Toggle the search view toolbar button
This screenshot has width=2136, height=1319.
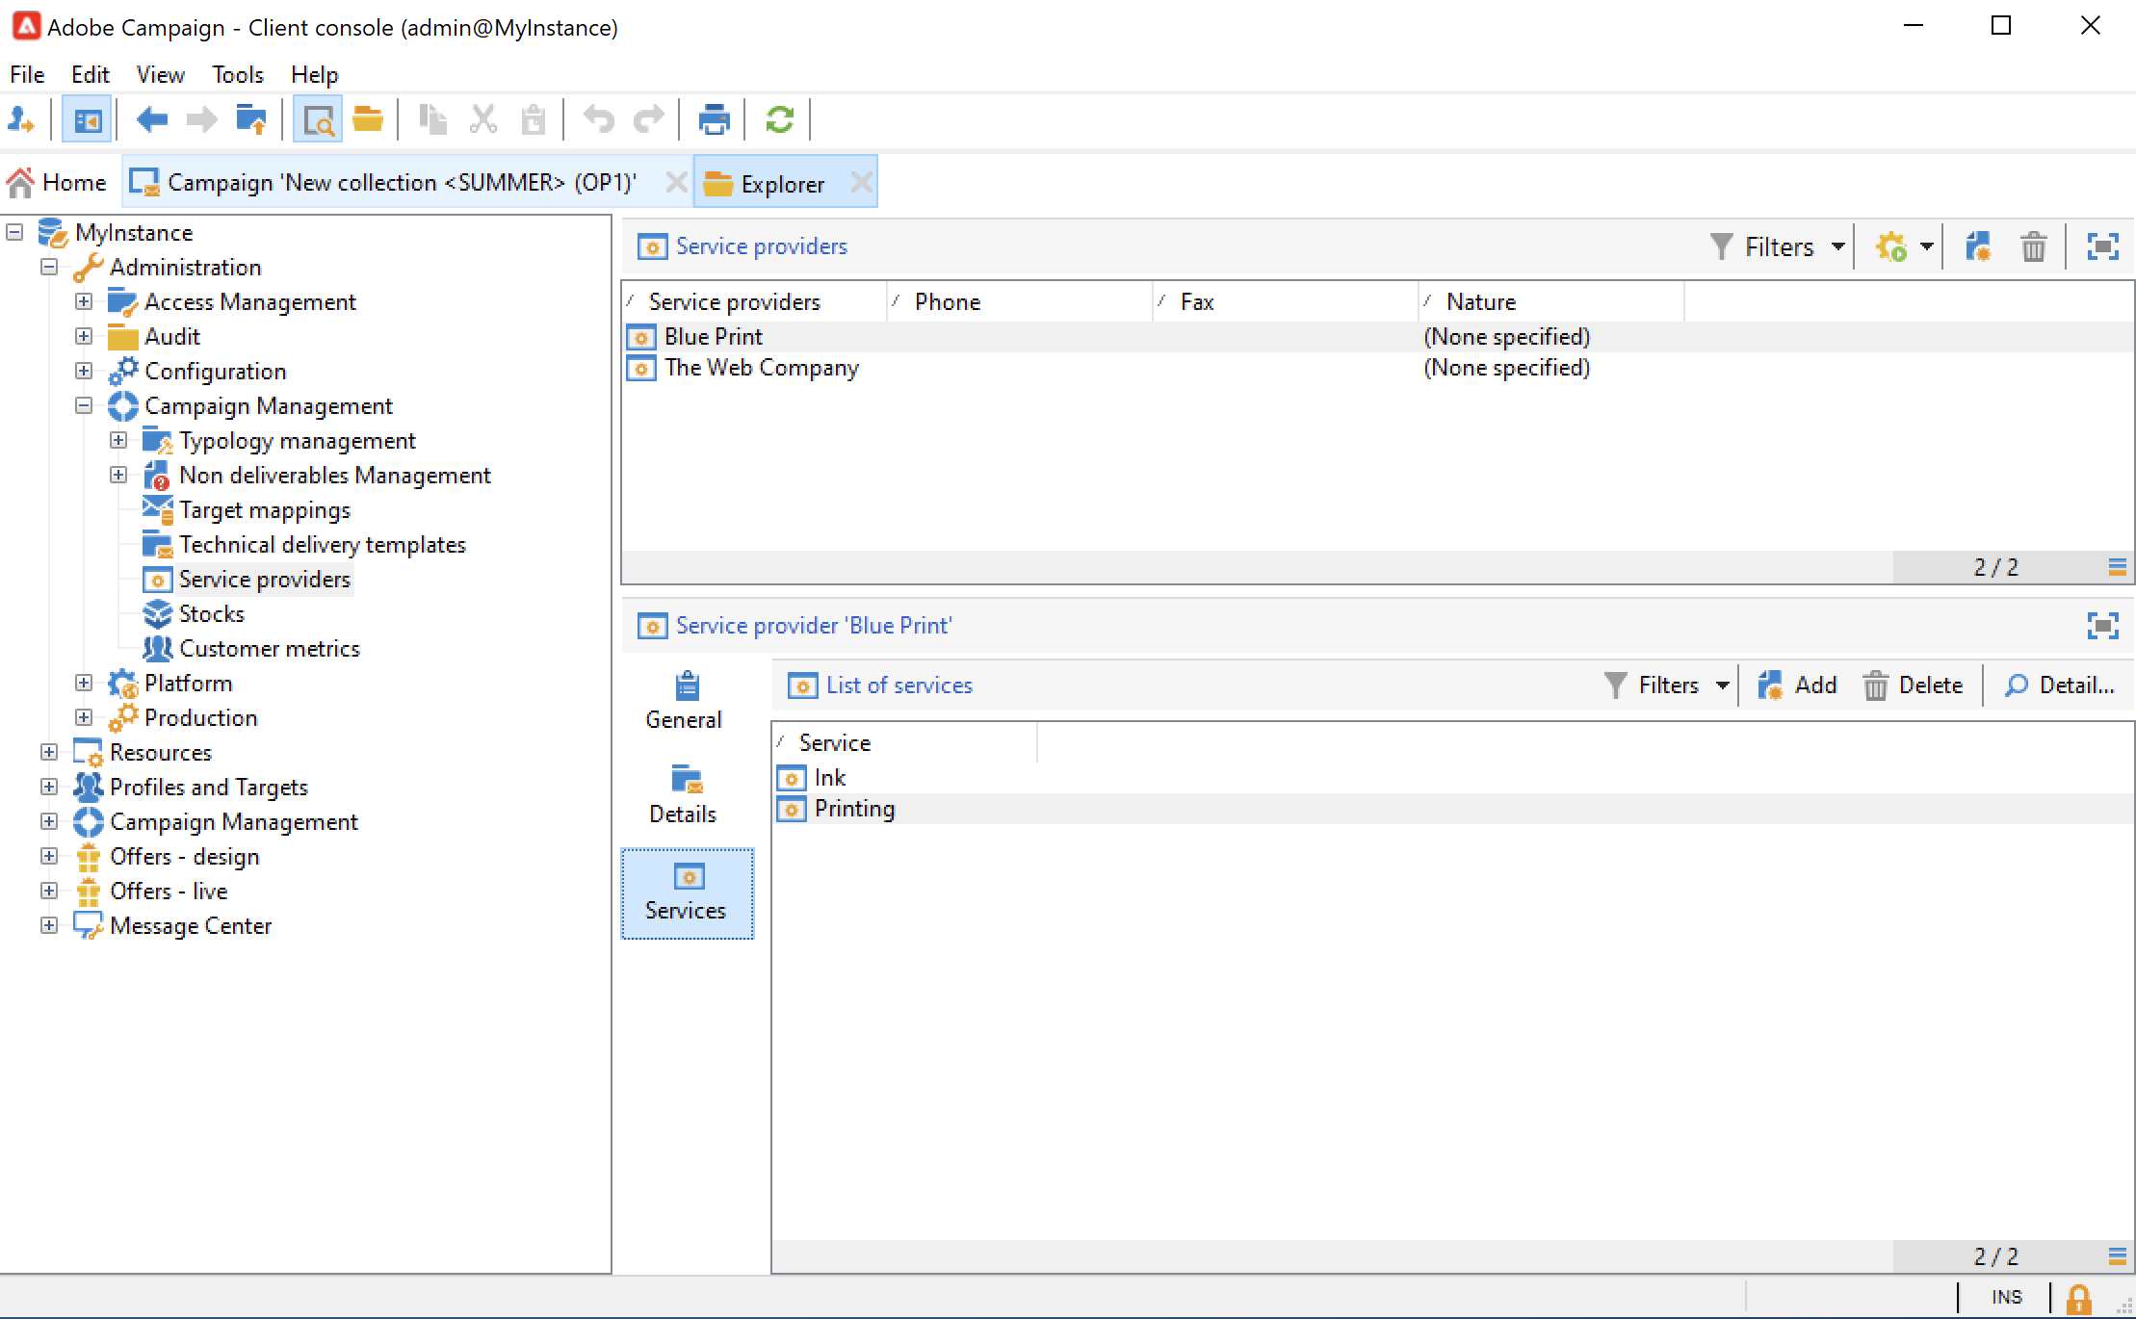(x=318, y=120)
